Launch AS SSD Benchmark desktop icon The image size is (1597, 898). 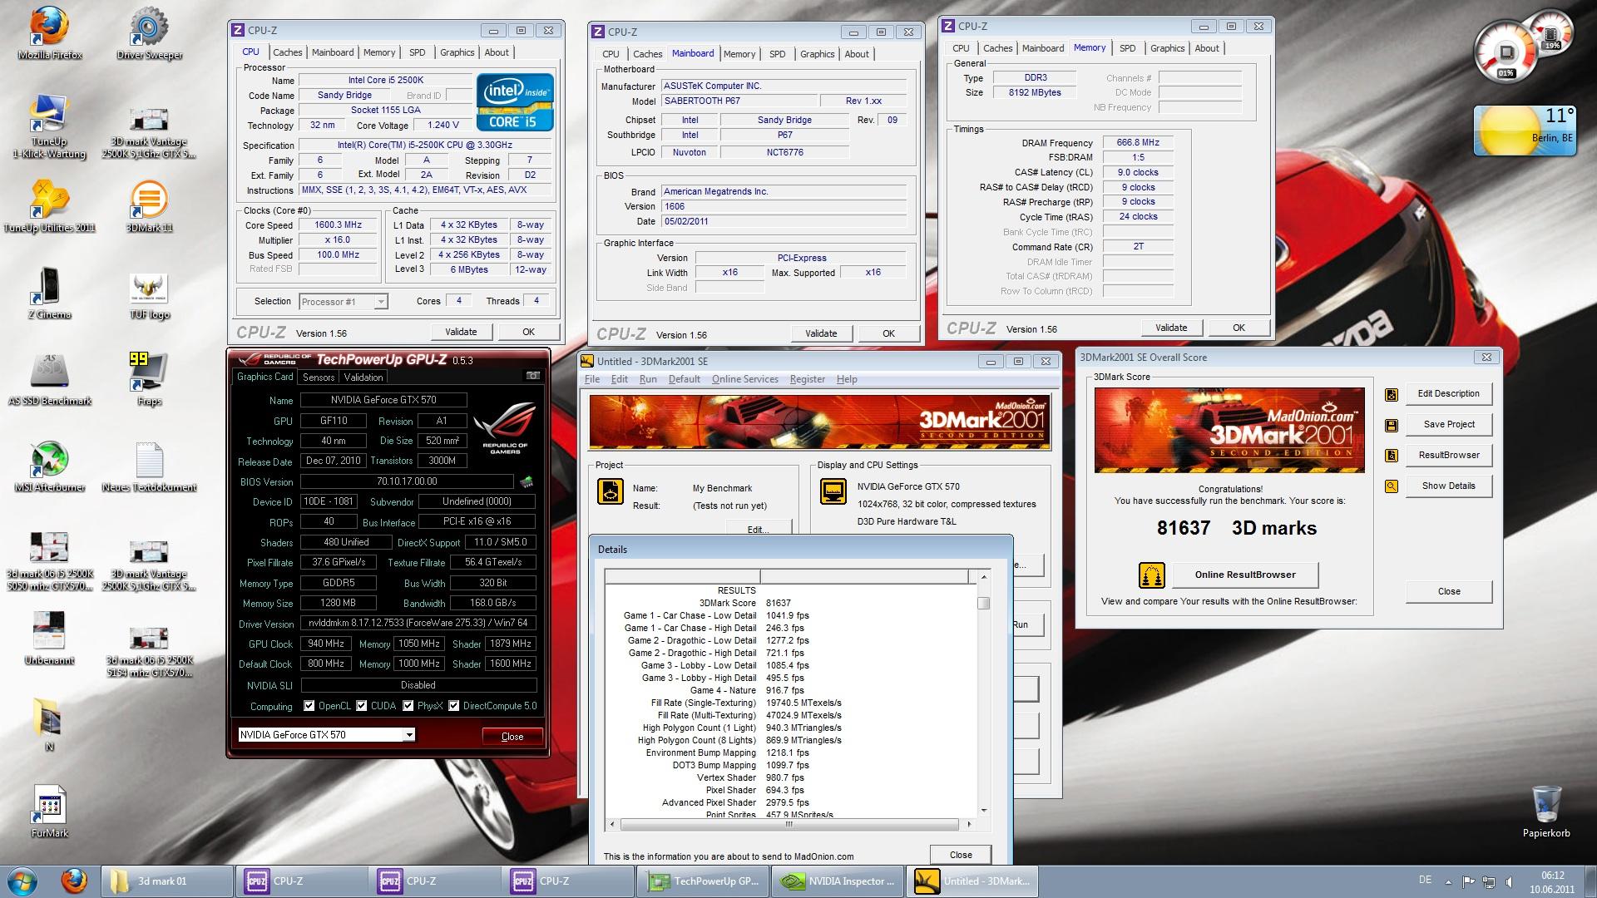[x=50, y=379]
